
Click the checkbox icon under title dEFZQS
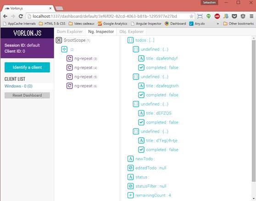tap(141, 122)
